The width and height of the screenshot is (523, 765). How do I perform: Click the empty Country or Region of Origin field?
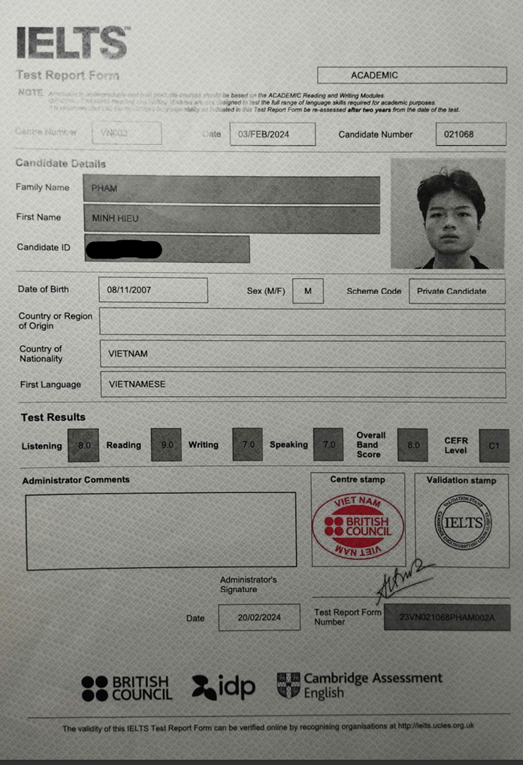tap(302, 322)
